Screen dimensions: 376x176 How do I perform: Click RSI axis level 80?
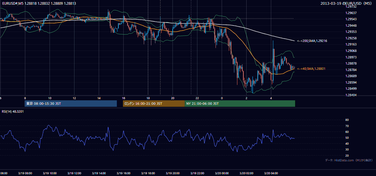[x=347, y=120]
